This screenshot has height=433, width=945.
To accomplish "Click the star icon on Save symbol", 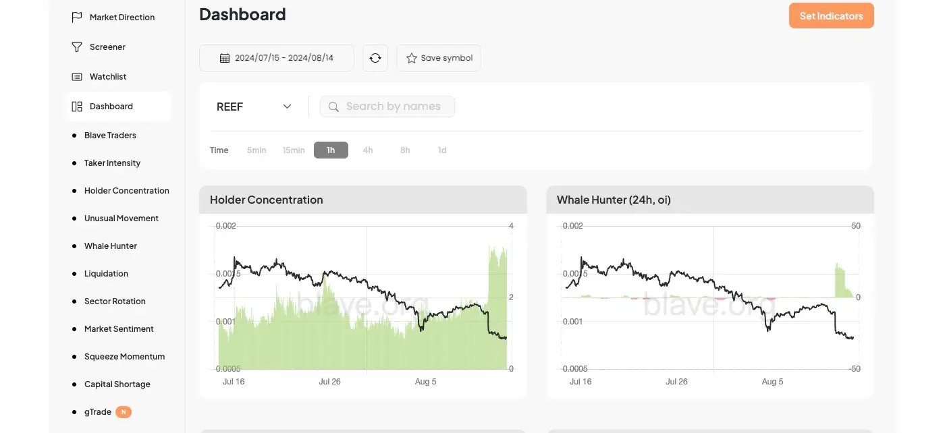I will [x=411, y=58].
